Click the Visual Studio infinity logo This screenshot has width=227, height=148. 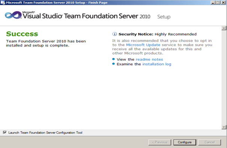tap(13, 15)
